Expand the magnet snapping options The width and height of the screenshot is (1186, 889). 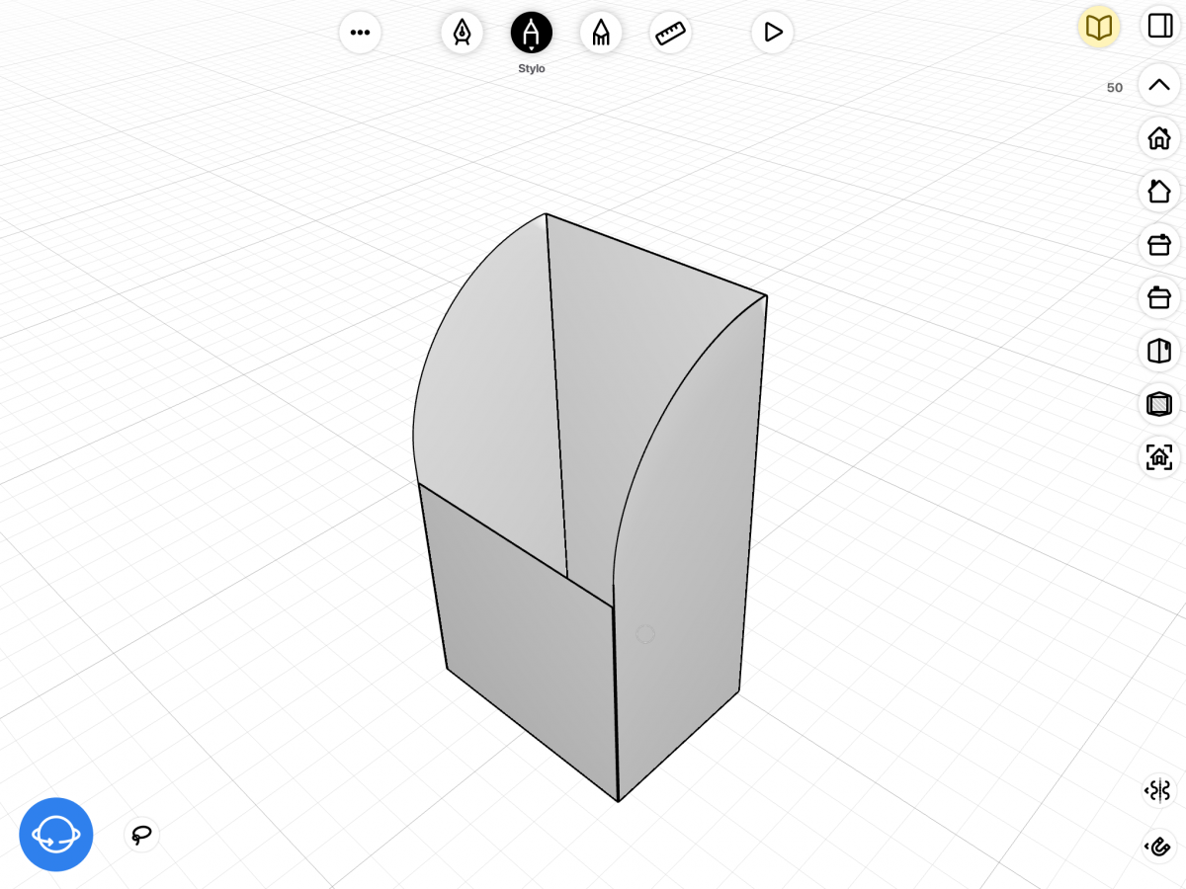coord(1158,847)
